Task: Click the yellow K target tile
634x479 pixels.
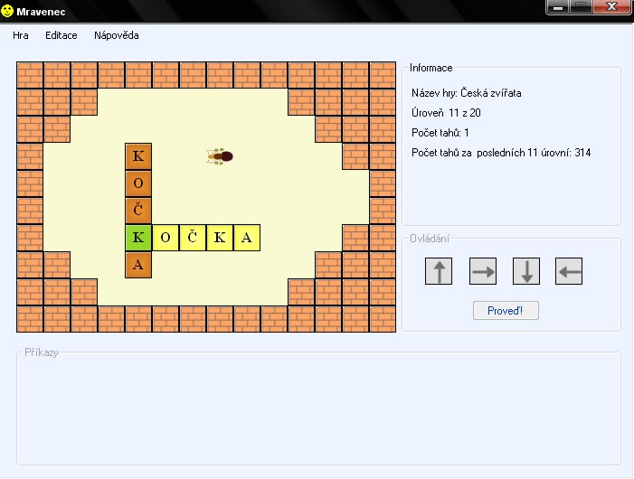Action: (x=220, y=238)
